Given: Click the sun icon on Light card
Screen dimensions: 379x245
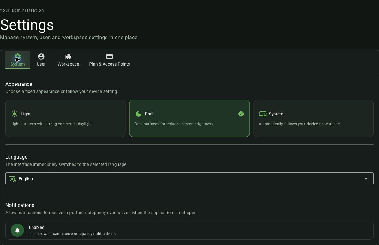Looking at the screenshot, I should pos(15,114).
